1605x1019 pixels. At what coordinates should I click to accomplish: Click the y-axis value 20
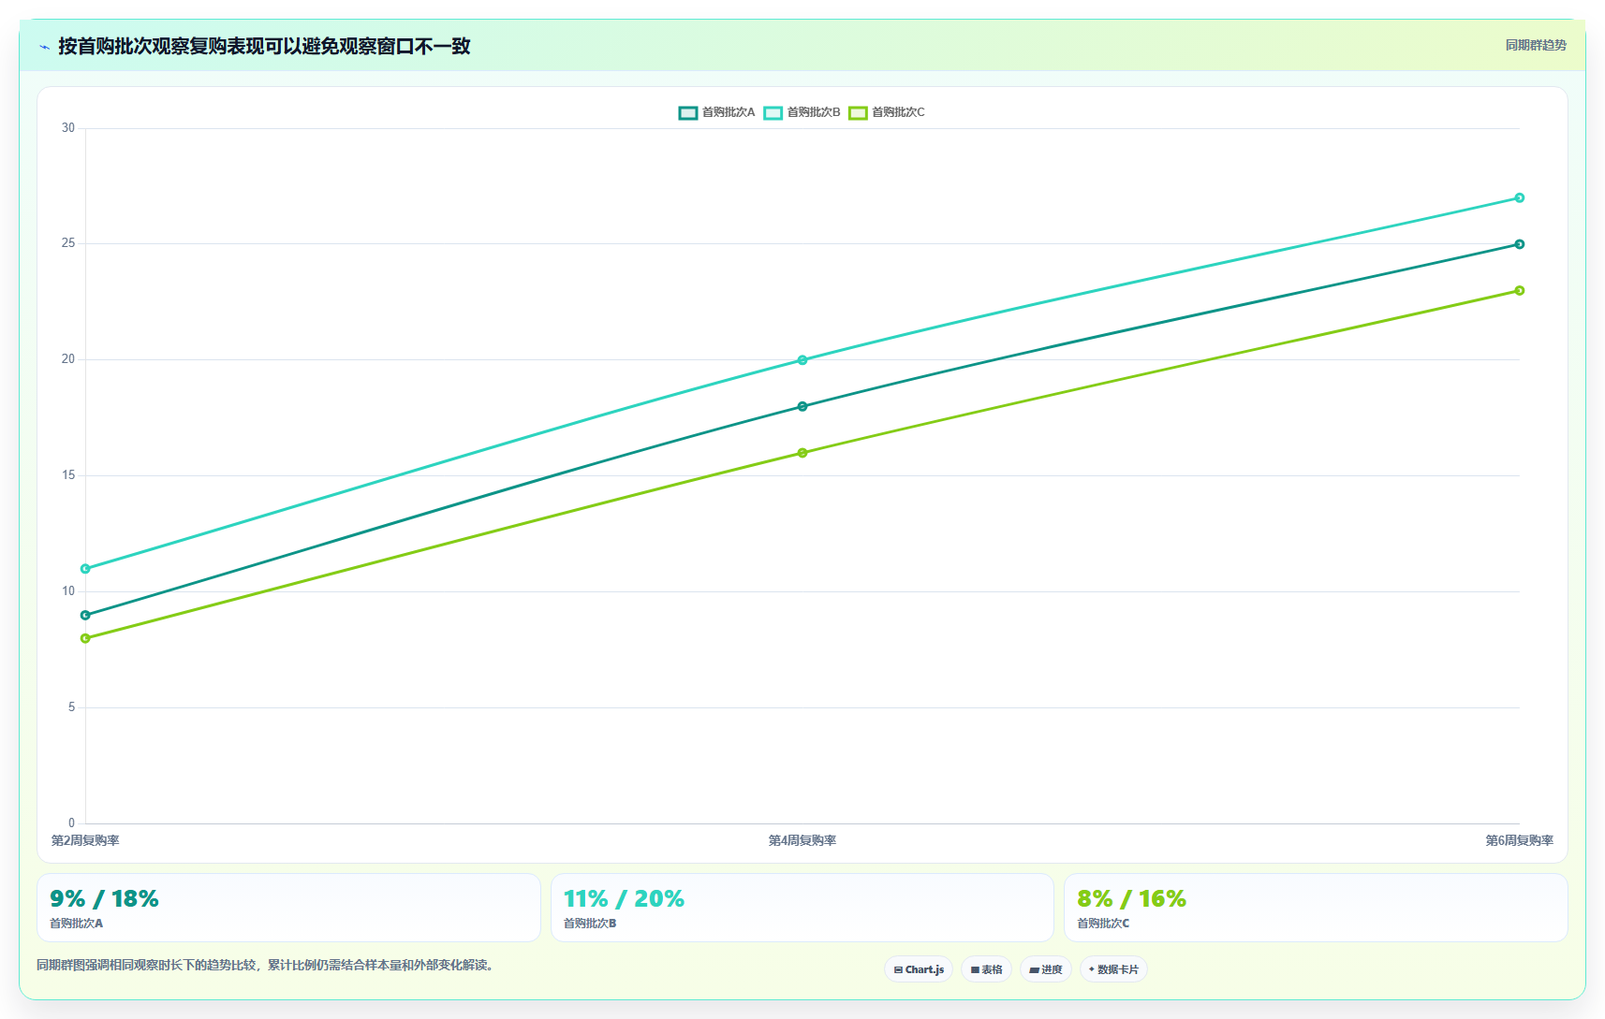point(68,359)
